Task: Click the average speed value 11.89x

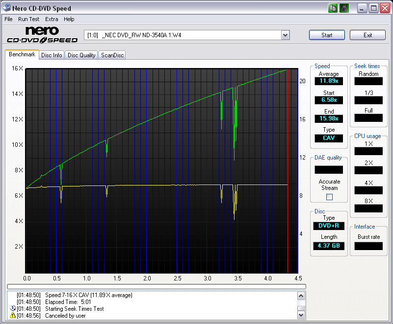Action: point(329,81)
